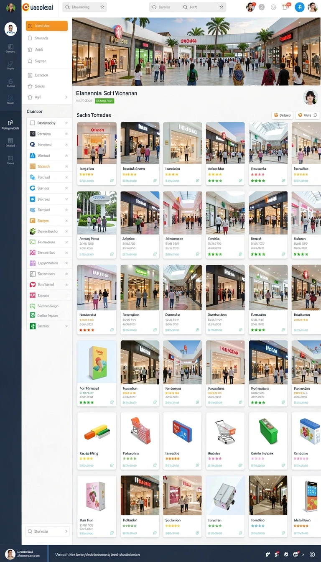Click the circled icon at the bottom bar's end

pos(312,554)
